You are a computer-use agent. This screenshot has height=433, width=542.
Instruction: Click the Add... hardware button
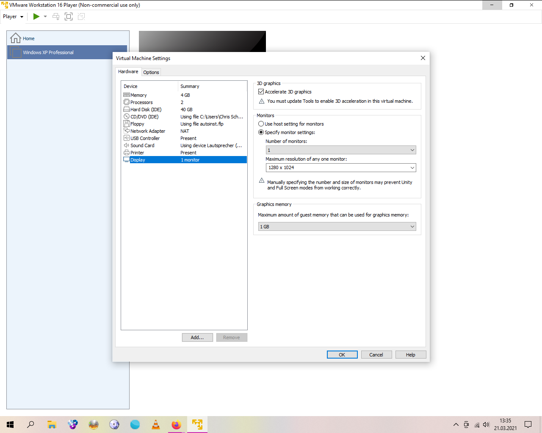(x=197, y=337)
